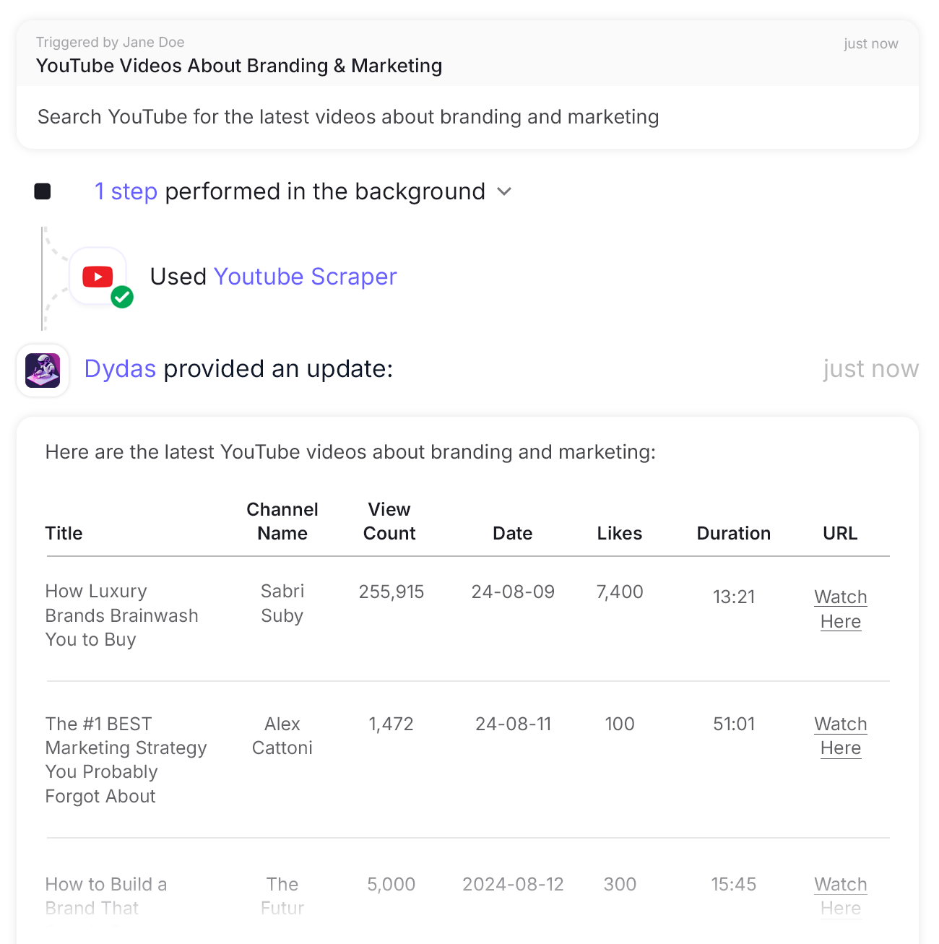This screenshot has height=944, width=939.
Task: Expand the background steps chevron
Action: coord(504,191)
